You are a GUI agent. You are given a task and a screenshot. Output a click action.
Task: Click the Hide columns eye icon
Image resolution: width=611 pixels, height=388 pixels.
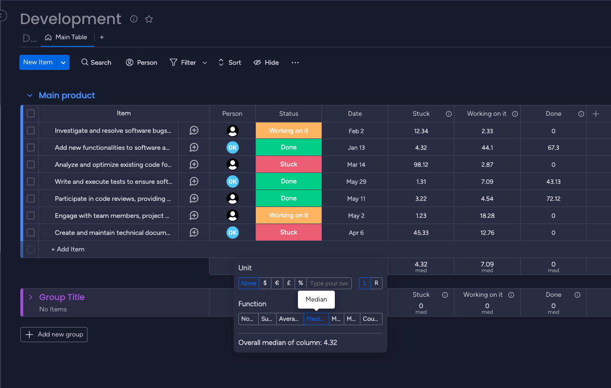pos(257,62)
